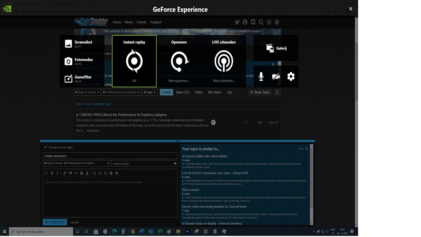The width and height of the screenshot is (421, 237).
Task: Cancel the new topic draft
Action: [x=74, y=222]
